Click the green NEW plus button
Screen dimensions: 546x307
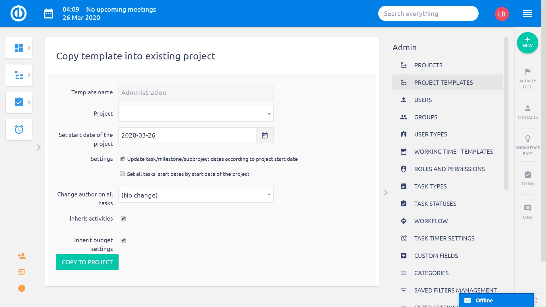(x=527, y=43)
